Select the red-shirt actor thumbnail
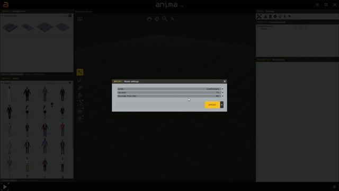Viewport: 339px width, 191px height. (x=63, y=129)
